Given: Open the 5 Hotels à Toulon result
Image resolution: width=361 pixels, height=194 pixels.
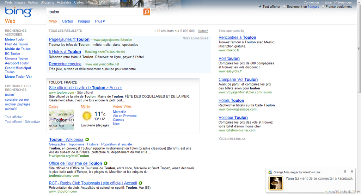Looking at the screenshot, I should pyautogui.click(x=65, y=51).
